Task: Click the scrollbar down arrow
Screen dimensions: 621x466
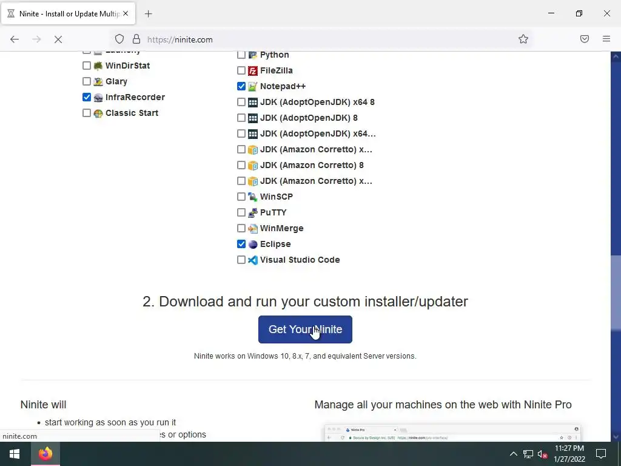Action: coord(616,437)
